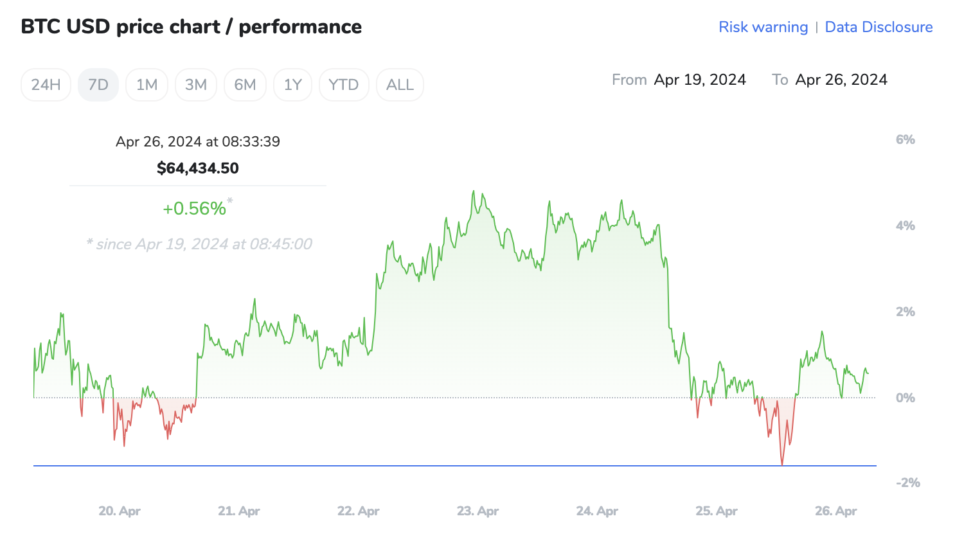955x559 pixels.
Task: Open the Data Disclosure link
Action: coord(879,26)
